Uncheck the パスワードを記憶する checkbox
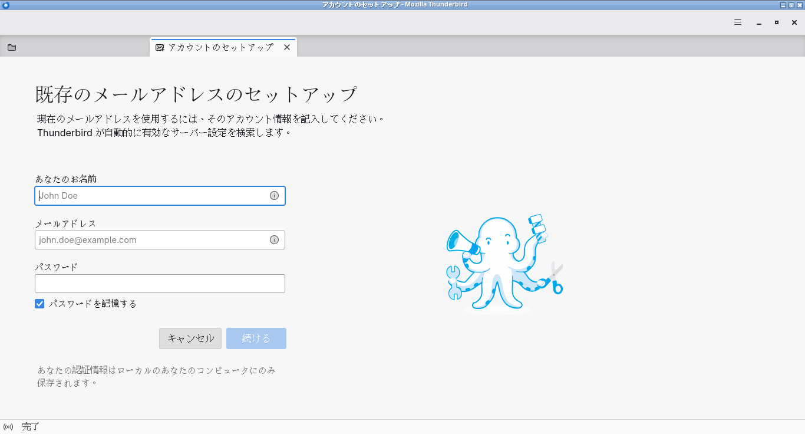The height and width of the screenshot is (434, 805). (39, 304)
